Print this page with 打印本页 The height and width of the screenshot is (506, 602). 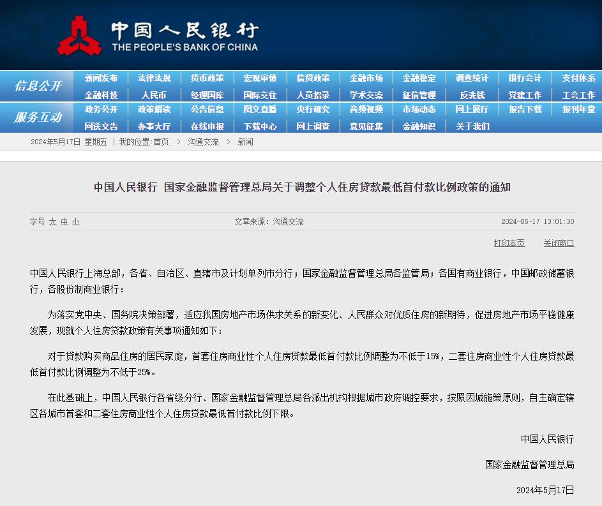click(509, 243)
